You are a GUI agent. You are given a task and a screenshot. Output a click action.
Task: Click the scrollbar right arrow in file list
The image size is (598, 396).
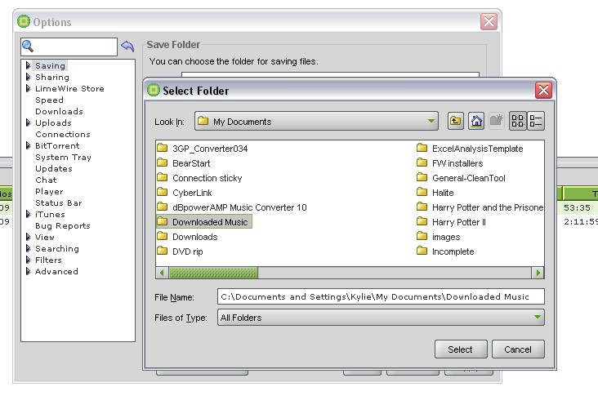(538, 273)
